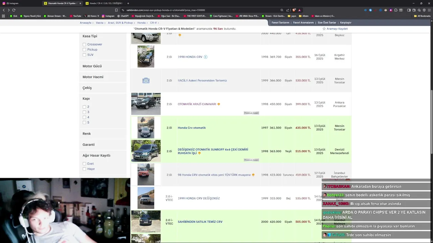Click the Arazi, SUV & Pickup breadcrumb
The width and height of the screenshot is (433, 243).
tap(120, 23)
